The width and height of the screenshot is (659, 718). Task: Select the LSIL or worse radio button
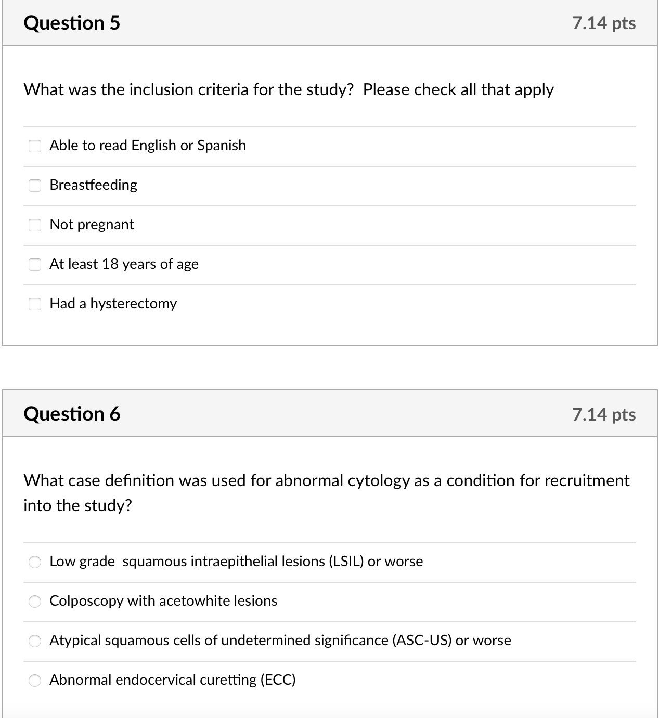[x=35, y=562]
